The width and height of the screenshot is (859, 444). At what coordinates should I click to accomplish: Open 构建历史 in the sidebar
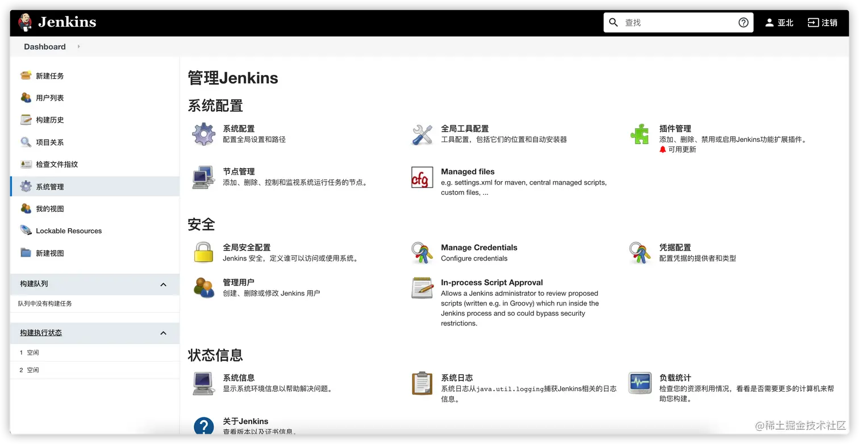(x=50, y=120)
